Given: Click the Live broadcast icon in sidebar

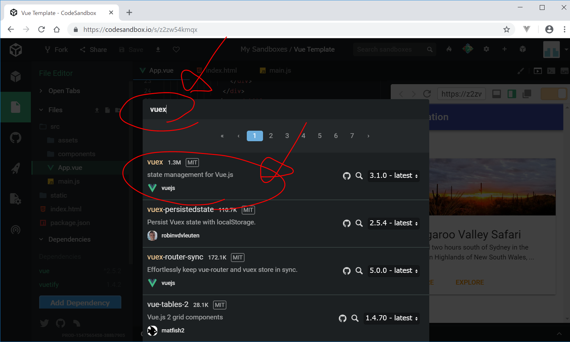Looking at the screenshot, I should click(16, 229).
